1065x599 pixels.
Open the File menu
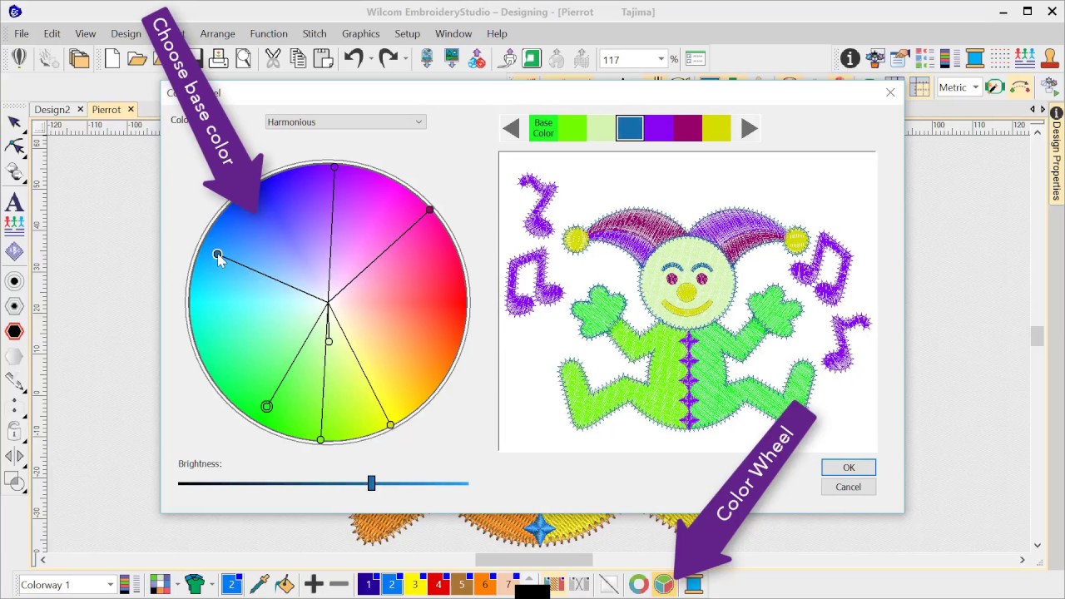click(x=22, y=33)
